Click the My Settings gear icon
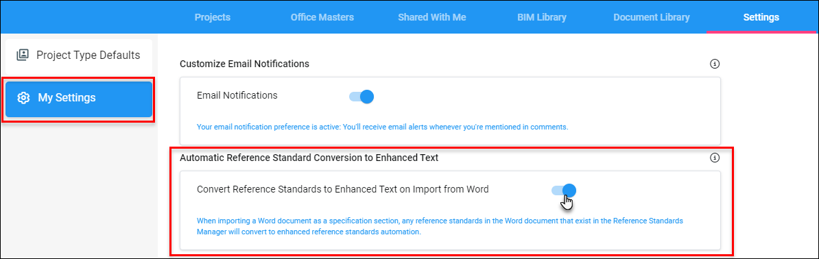 [23, 98]
